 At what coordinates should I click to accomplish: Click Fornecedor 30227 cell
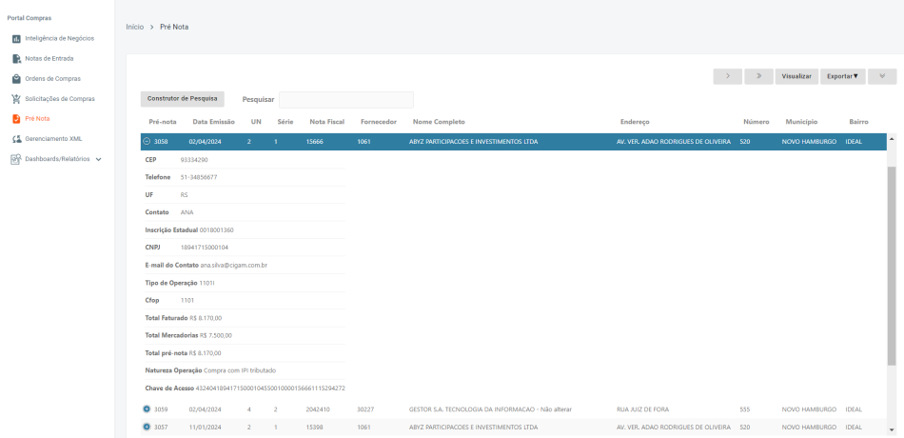365,409
